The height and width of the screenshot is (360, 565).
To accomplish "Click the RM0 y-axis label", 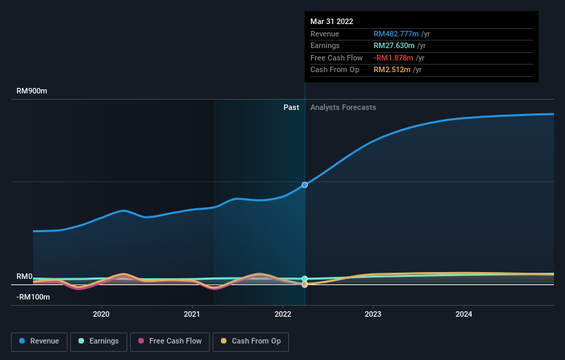I will coord(25,277).
